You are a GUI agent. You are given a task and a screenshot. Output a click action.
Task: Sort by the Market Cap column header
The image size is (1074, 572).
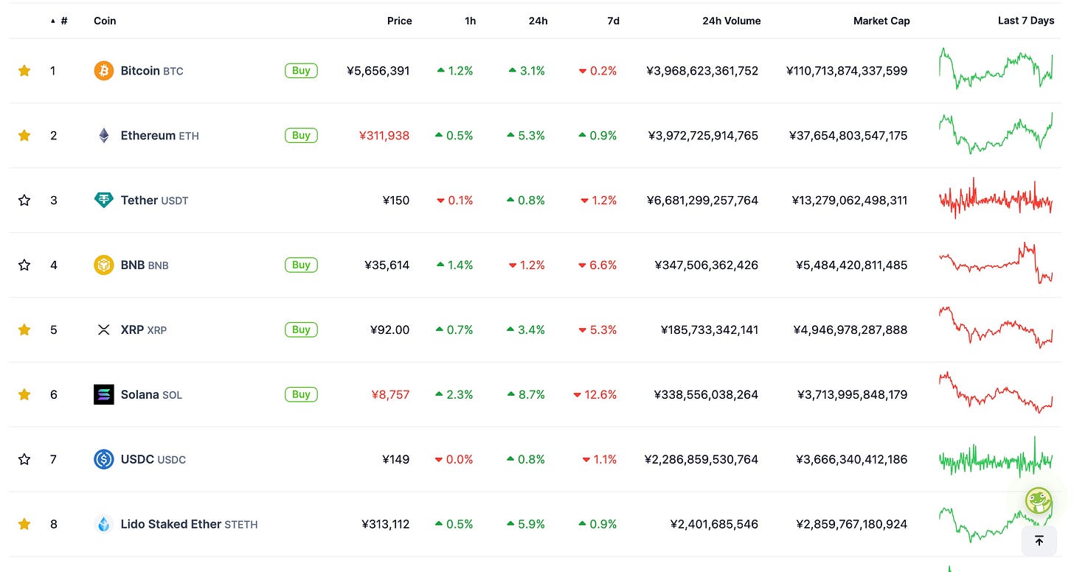[881, 21]
